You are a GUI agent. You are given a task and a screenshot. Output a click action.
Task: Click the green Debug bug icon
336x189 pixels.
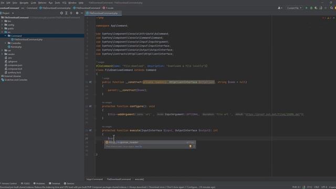click(x=311, y=8)
